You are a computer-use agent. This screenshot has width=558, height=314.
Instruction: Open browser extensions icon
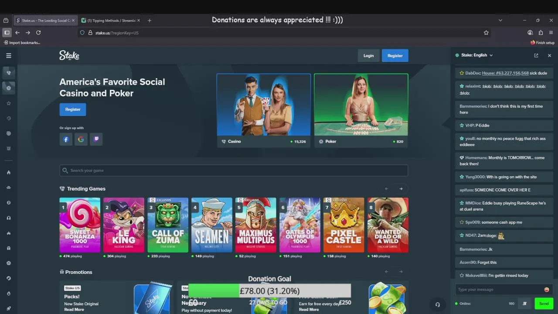point(541,33)
